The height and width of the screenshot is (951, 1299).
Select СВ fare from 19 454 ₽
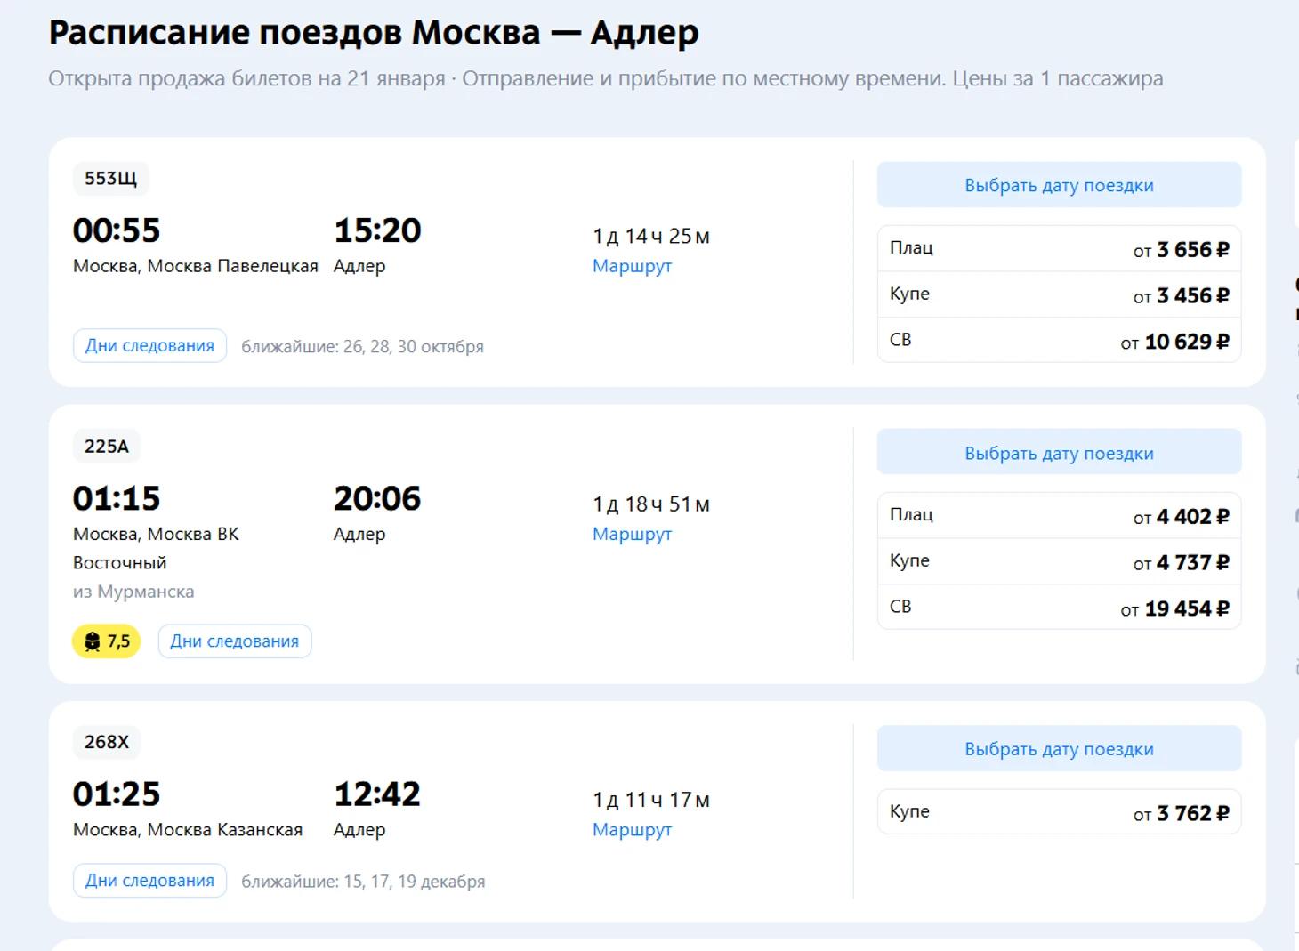(1059, 608)
